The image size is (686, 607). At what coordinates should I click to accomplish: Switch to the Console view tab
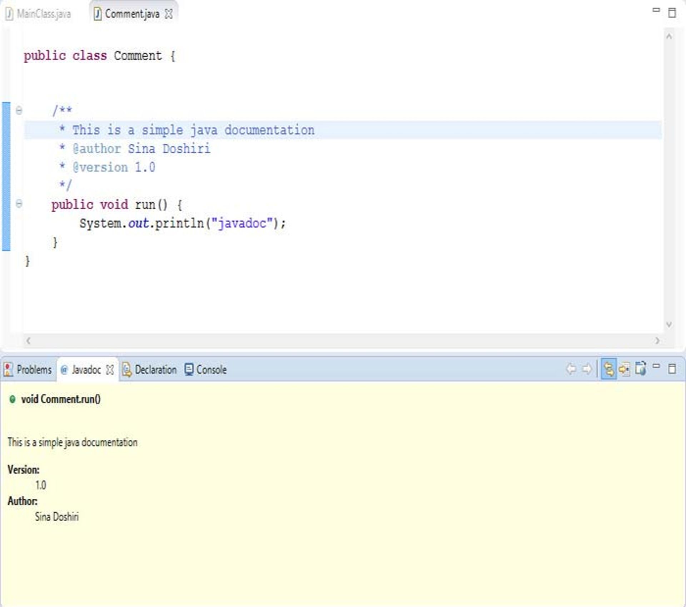[x=206, y=369]
